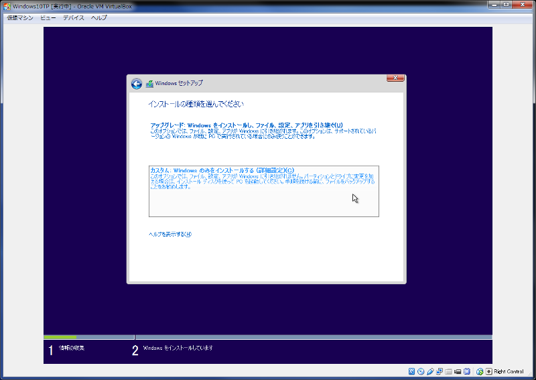The image size is (536, 380).
Task: Open the help link ヘルプを表示する(H)
Action: 170,235
